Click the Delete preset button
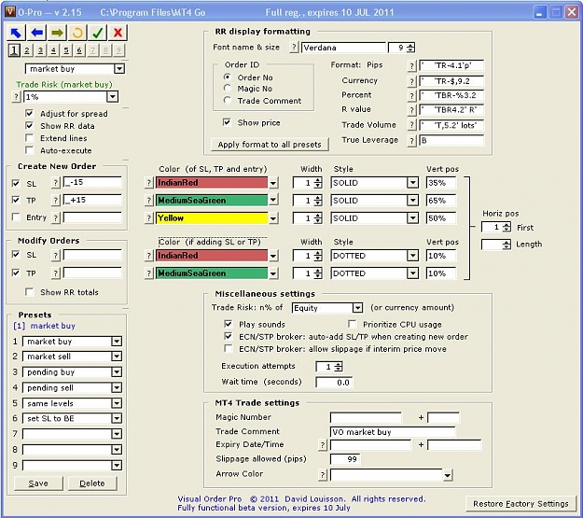 point(92,483)
